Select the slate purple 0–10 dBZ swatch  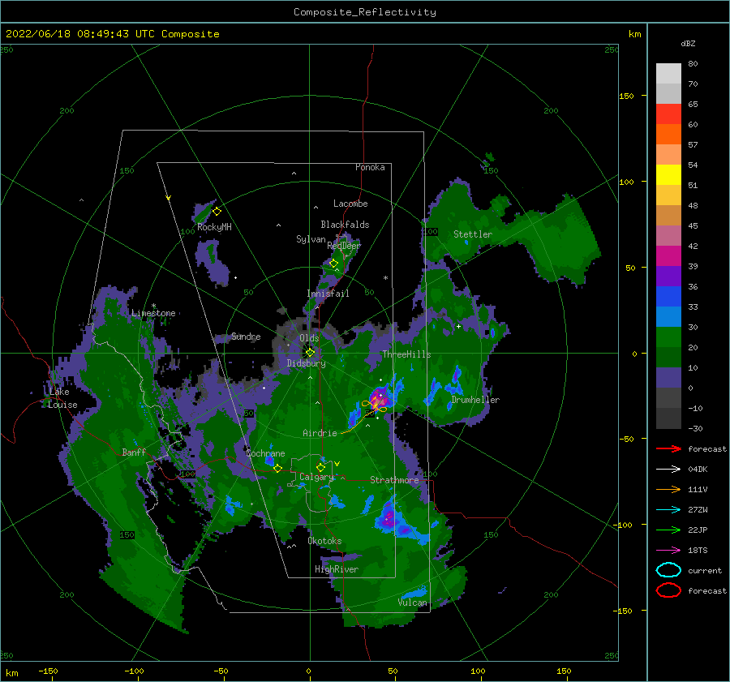pos(668,378)
